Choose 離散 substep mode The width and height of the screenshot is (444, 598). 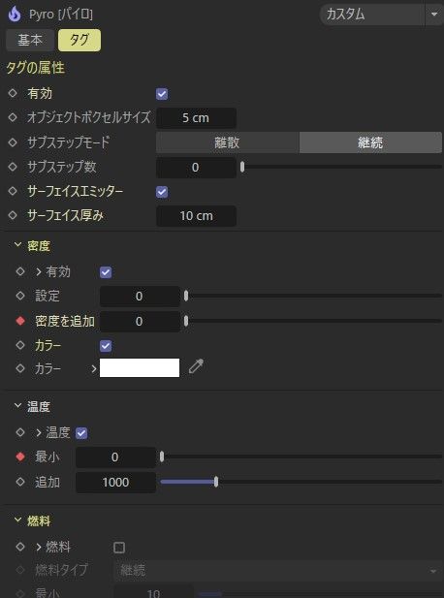coord(228,142)
